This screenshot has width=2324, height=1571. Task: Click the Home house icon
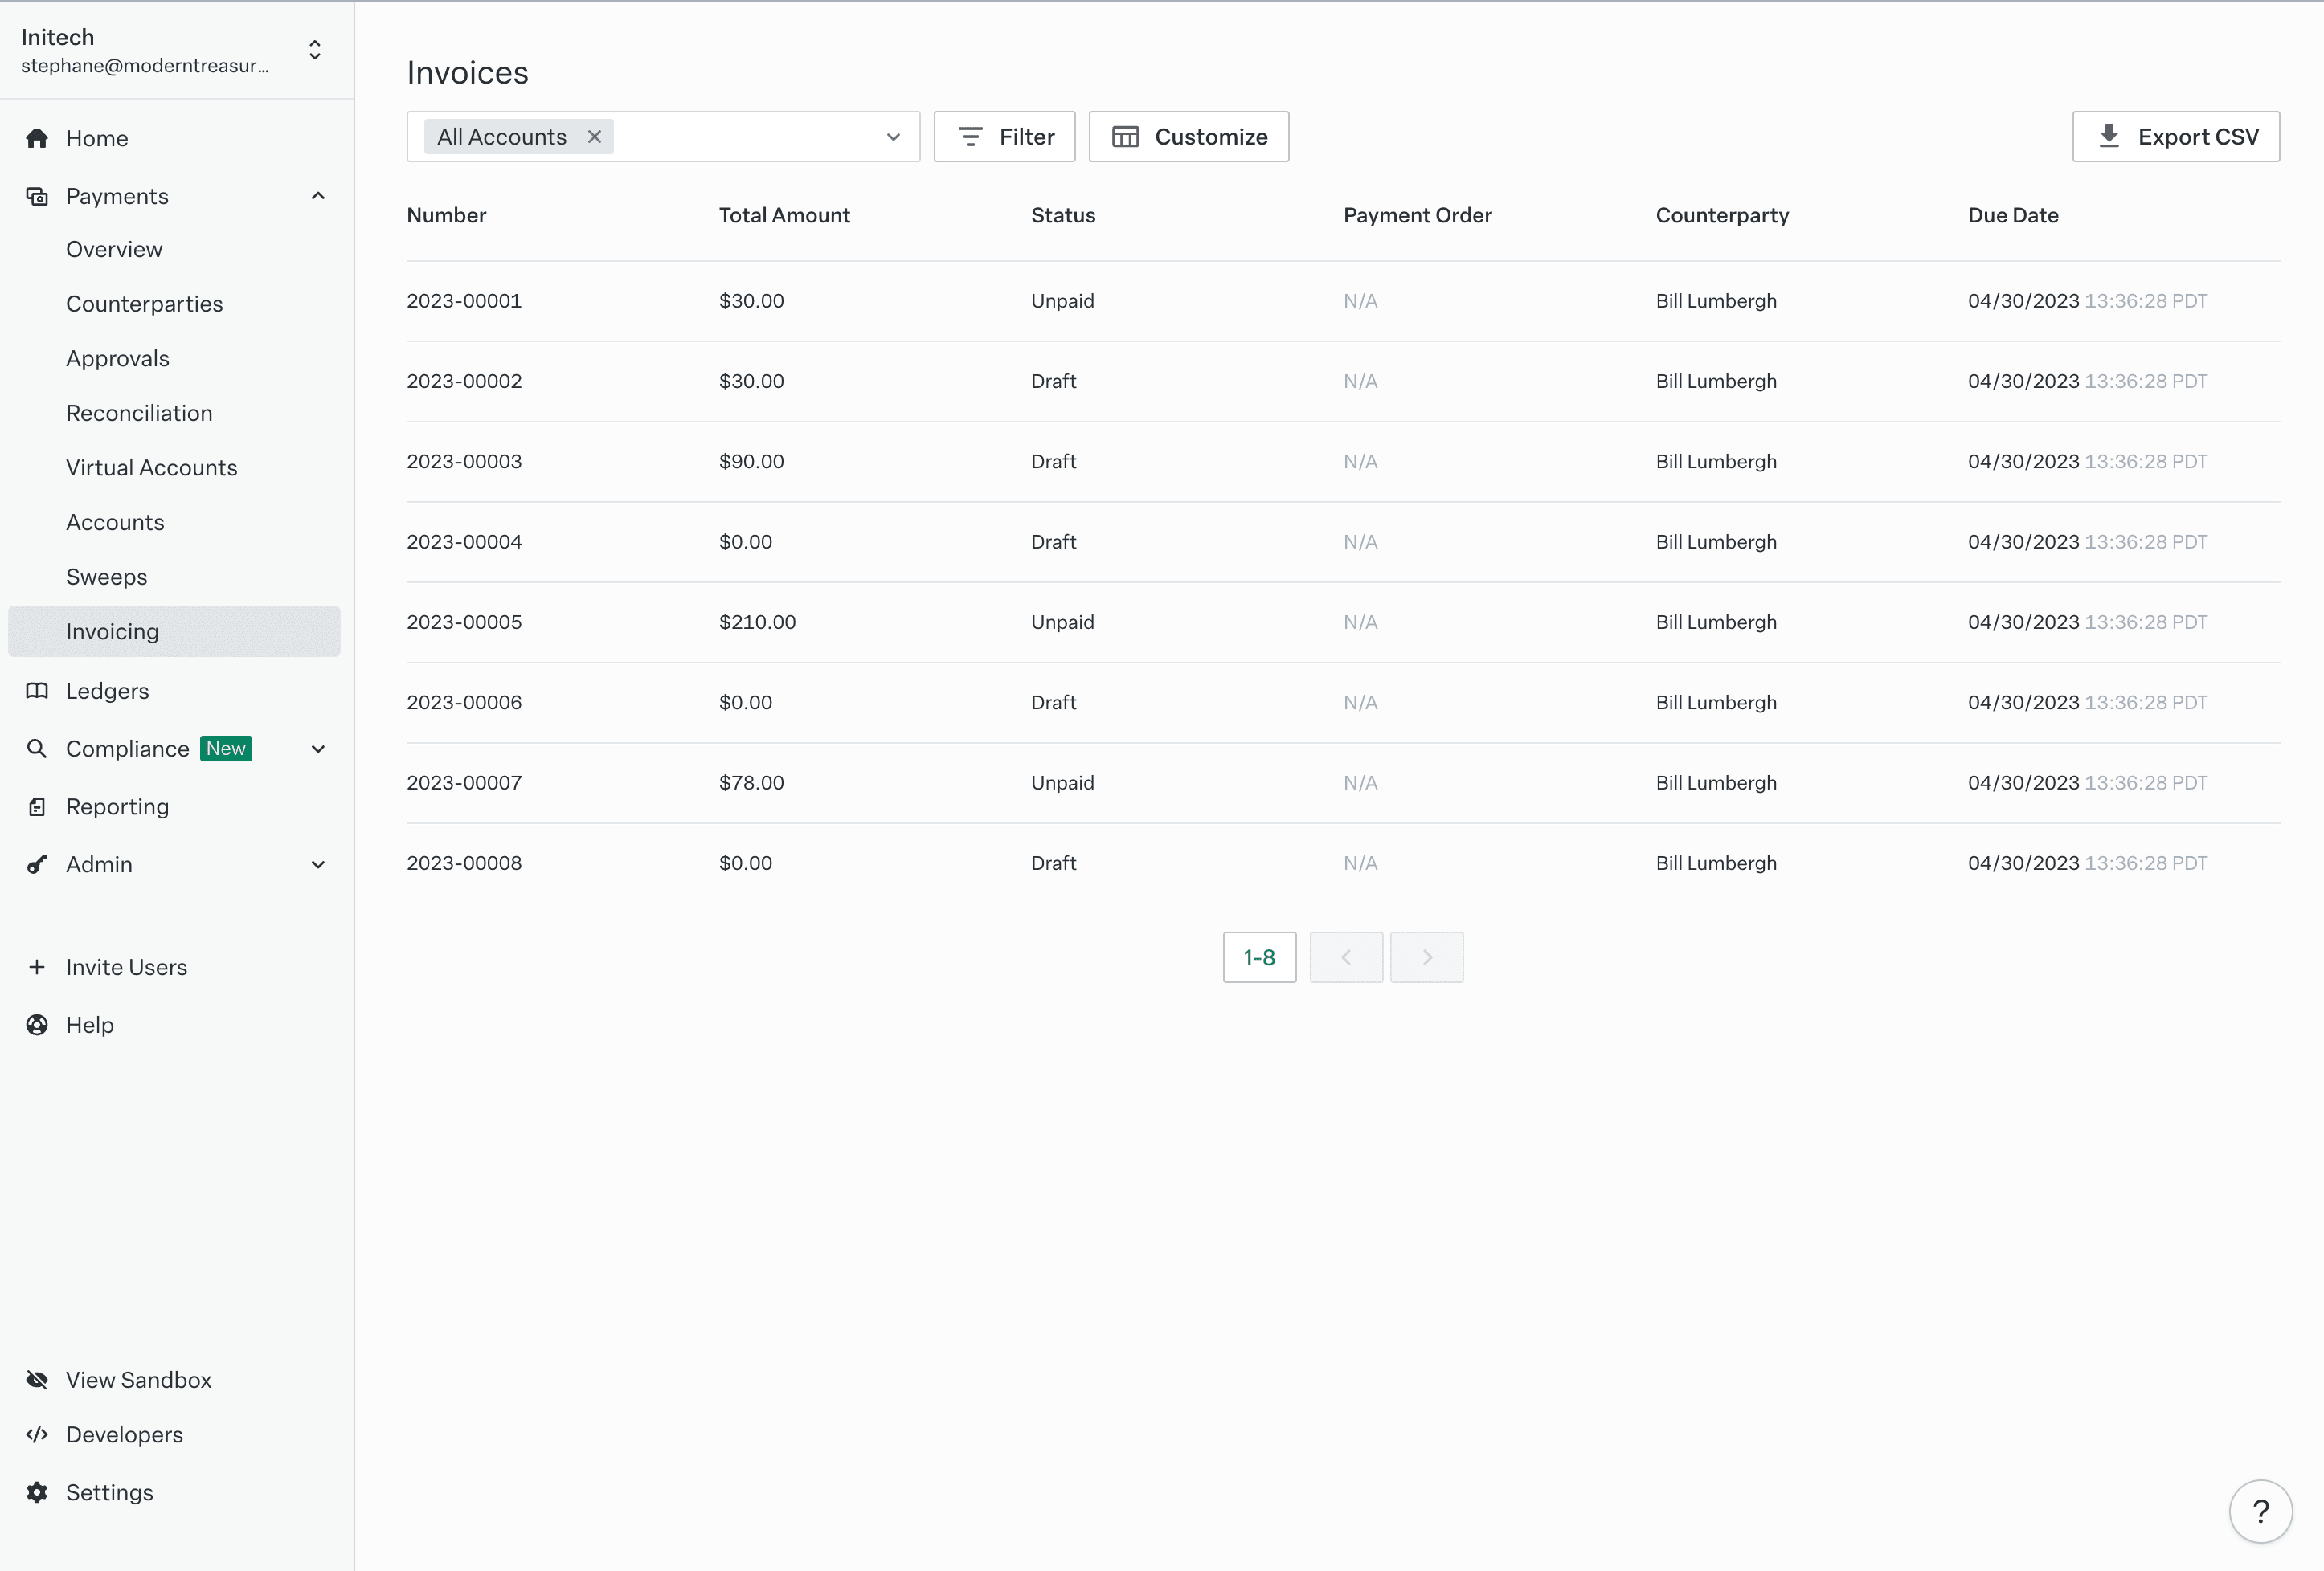37,138
